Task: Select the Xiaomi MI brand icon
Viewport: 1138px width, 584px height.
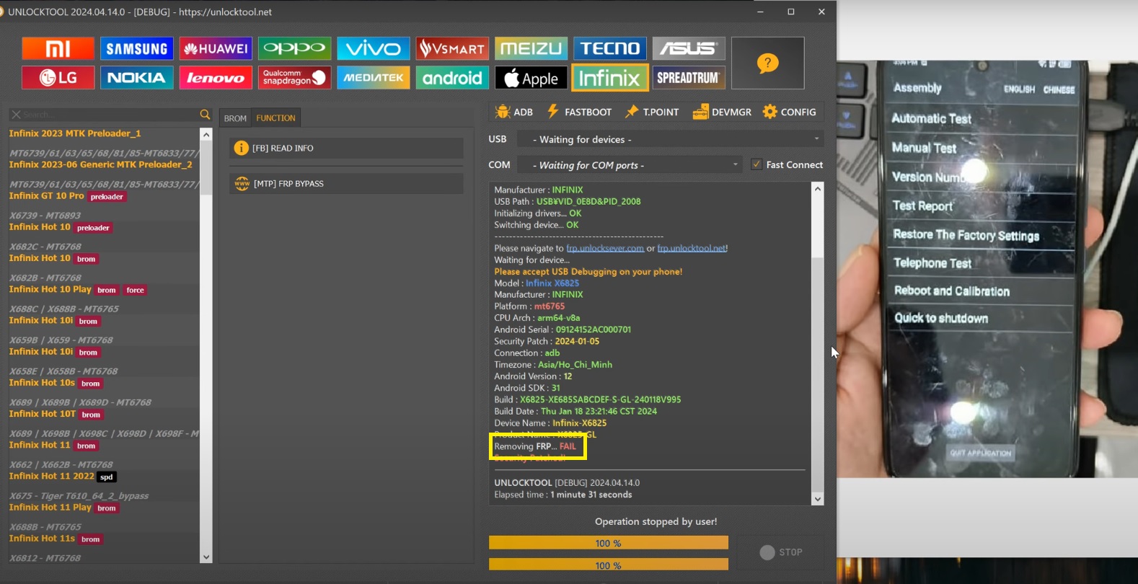Action: coord(58,48)
